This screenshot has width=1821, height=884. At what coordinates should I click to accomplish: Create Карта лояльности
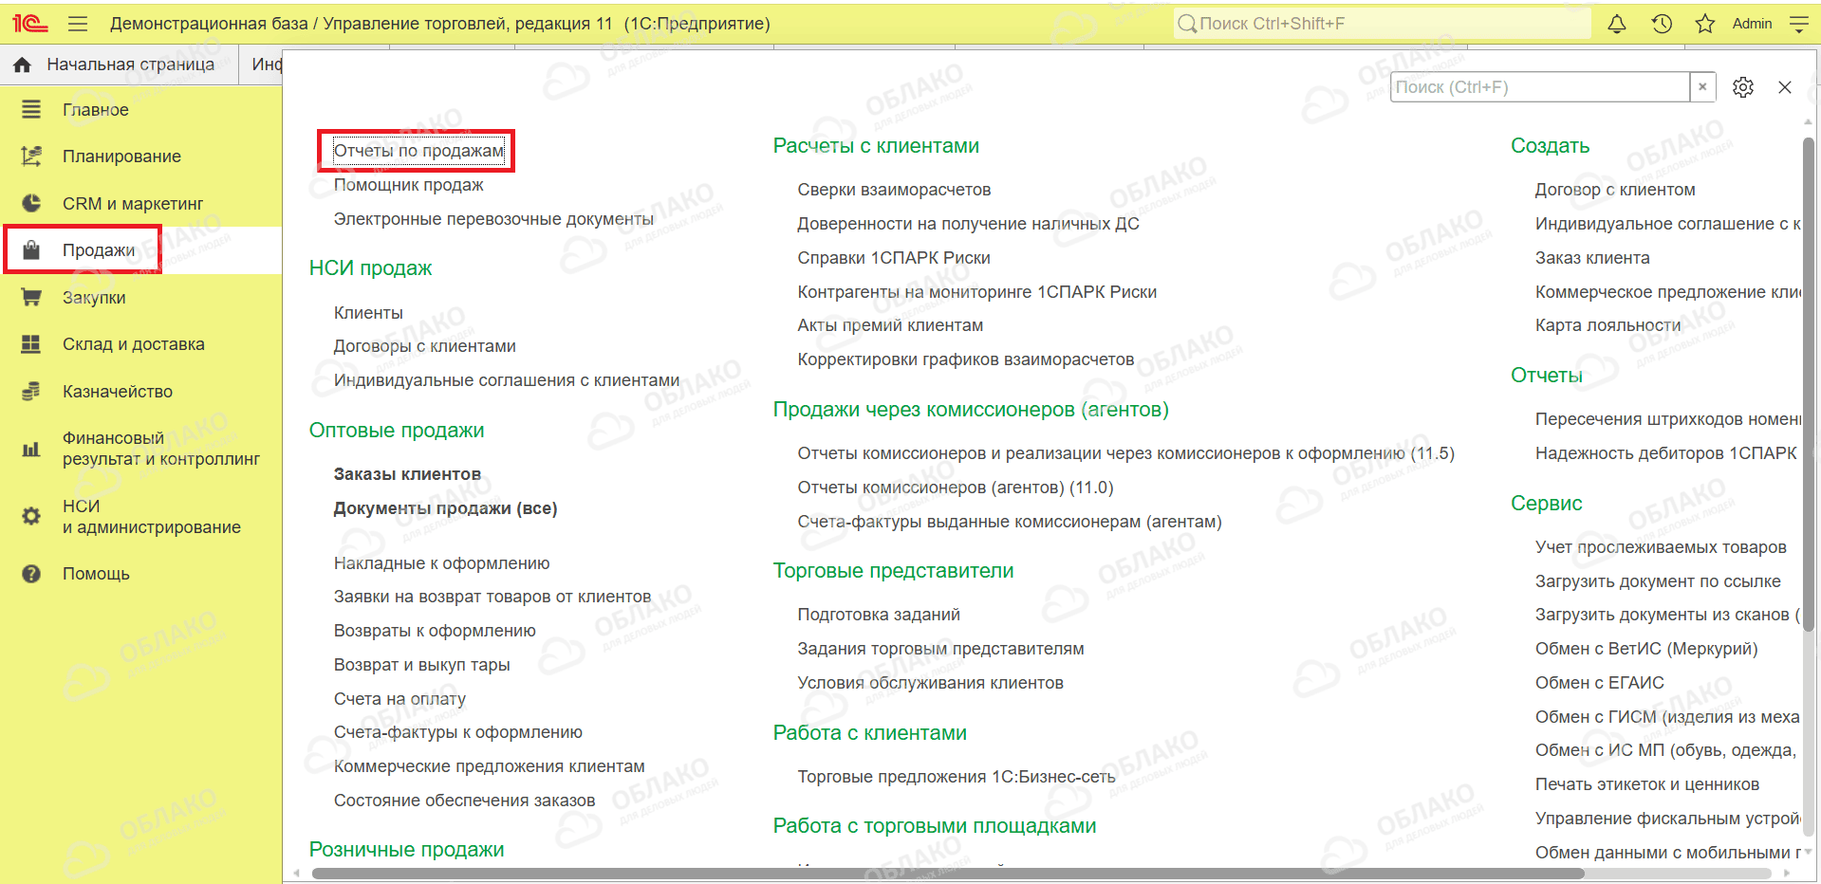tap(1607, 325)
